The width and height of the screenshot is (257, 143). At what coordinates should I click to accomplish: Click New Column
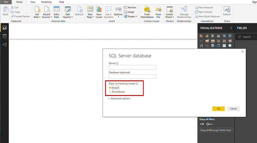tap(203, 12)
